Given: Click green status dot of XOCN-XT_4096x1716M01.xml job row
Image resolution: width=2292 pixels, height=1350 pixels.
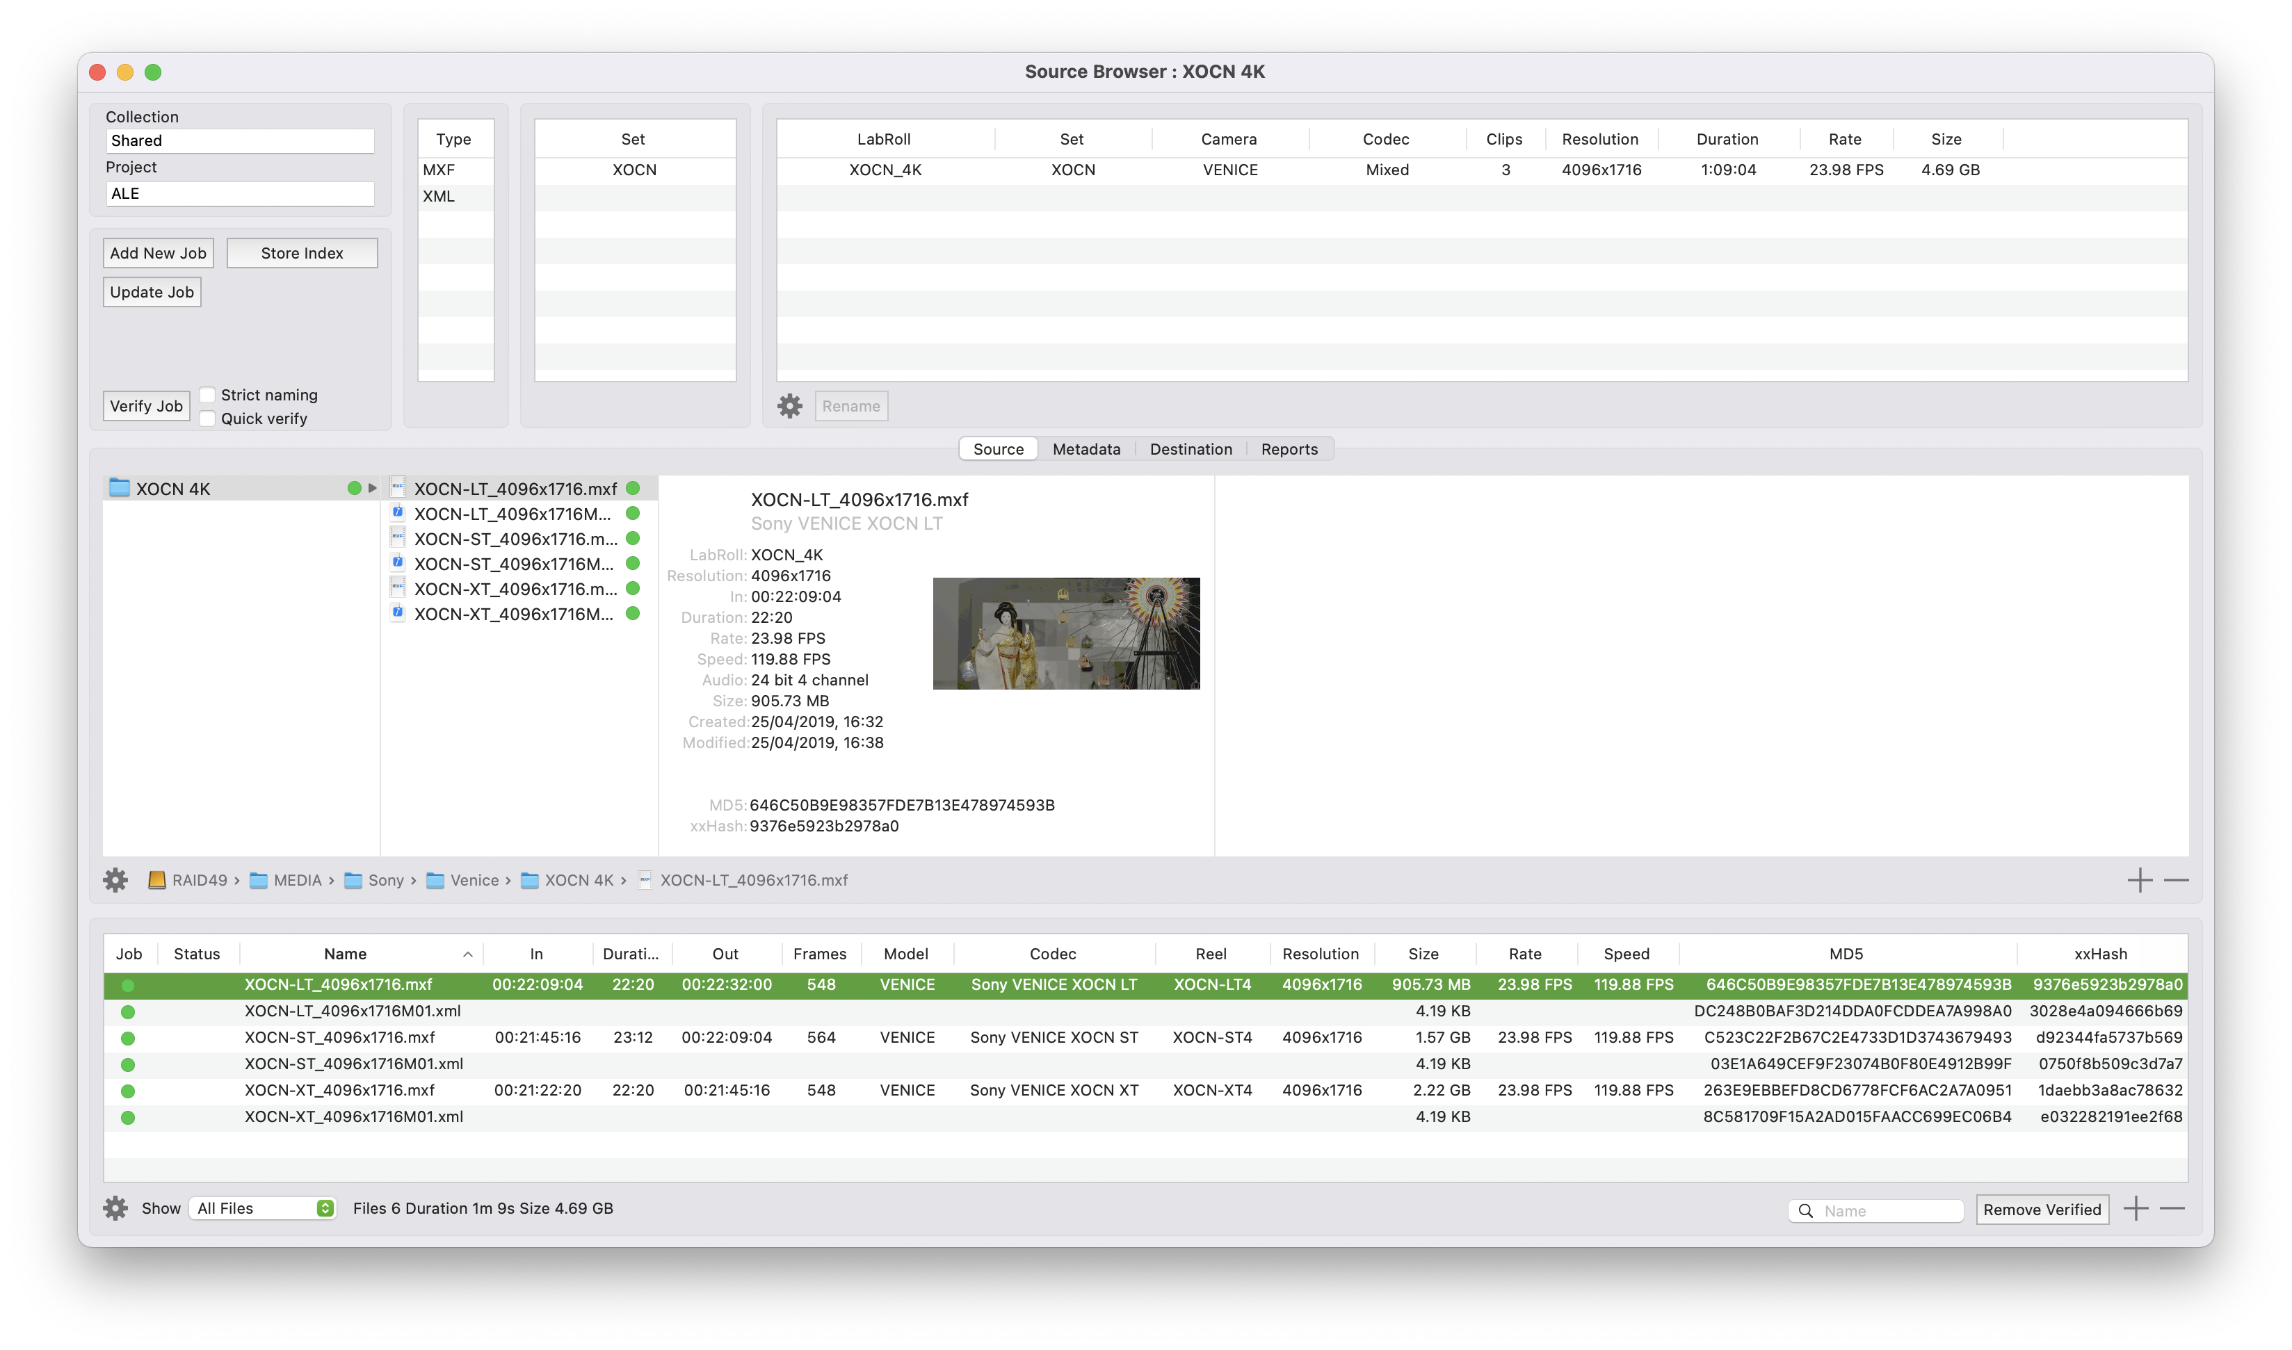Looking at the screenshot, I should [x=127, y=1117].
